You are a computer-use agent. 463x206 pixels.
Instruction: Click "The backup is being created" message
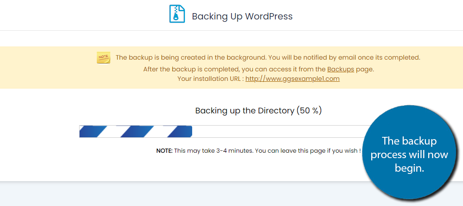tap(190, 57)
